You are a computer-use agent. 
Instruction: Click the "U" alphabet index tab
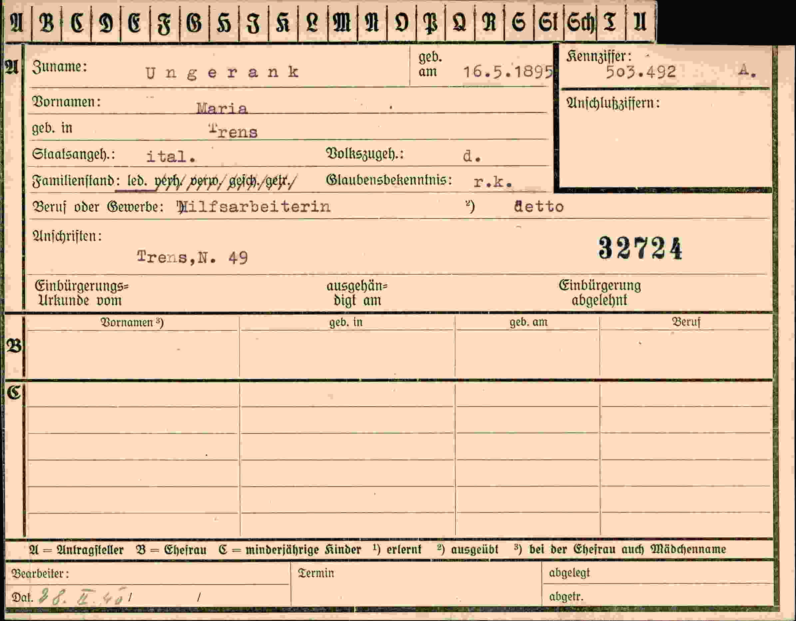640,23
